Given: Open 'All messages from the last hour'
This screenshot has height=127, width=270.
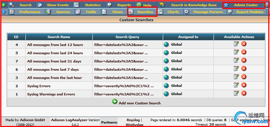Looking at the screenshot, I should click(55, 78).
